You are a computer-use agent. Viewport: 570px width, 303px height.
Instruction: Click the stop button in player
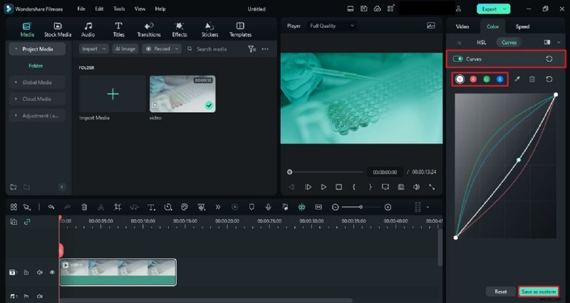(x=338, y=187)
